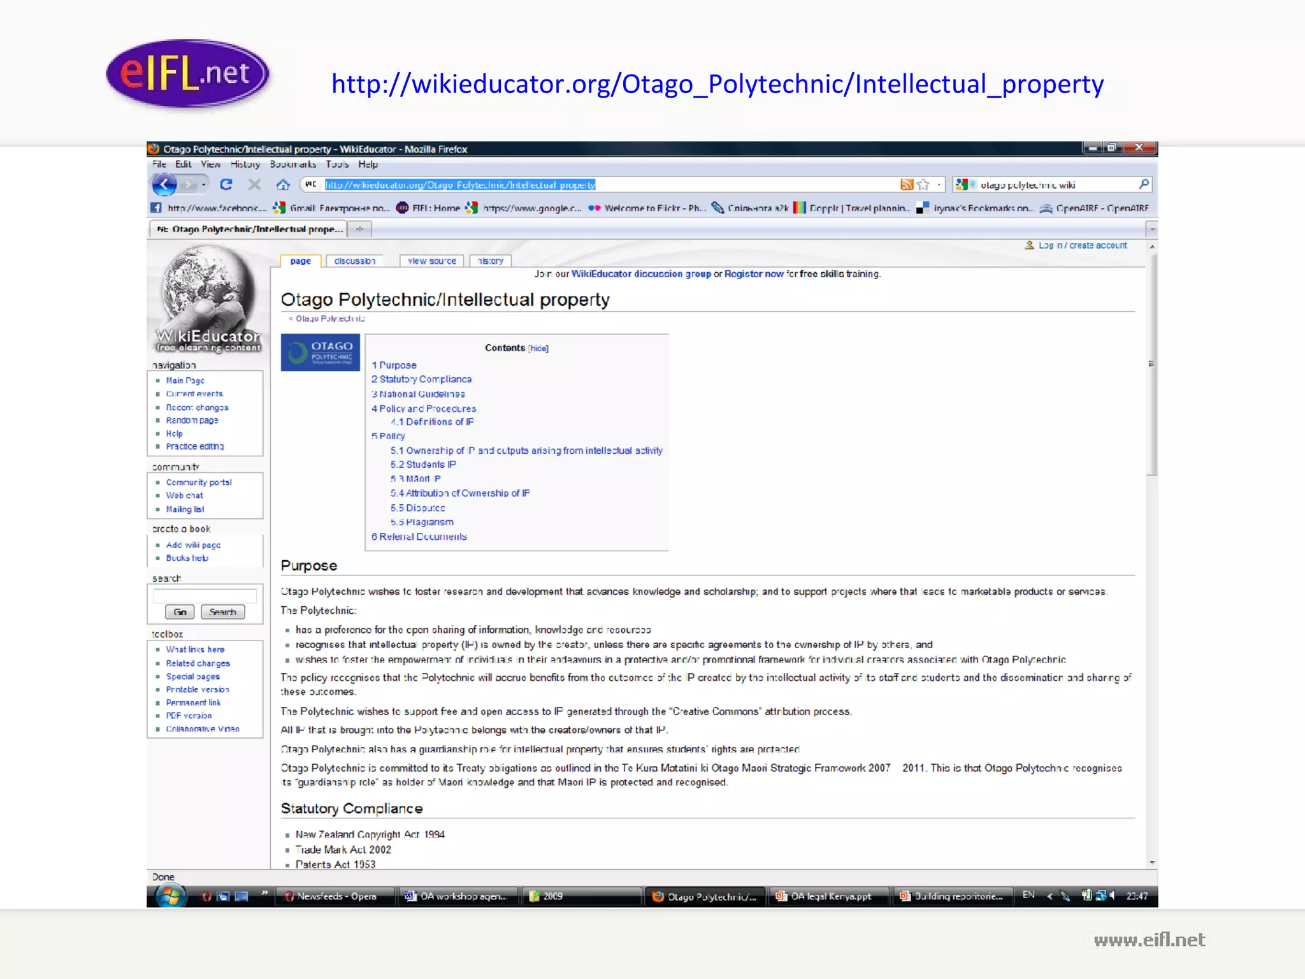1305x979 pixels.
Task: Open the Printable version toolbox link
Action: 198,690
